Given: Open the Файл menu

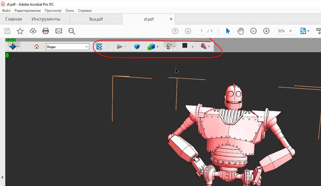Looking at the screenshot, I should tap(6, 11).
